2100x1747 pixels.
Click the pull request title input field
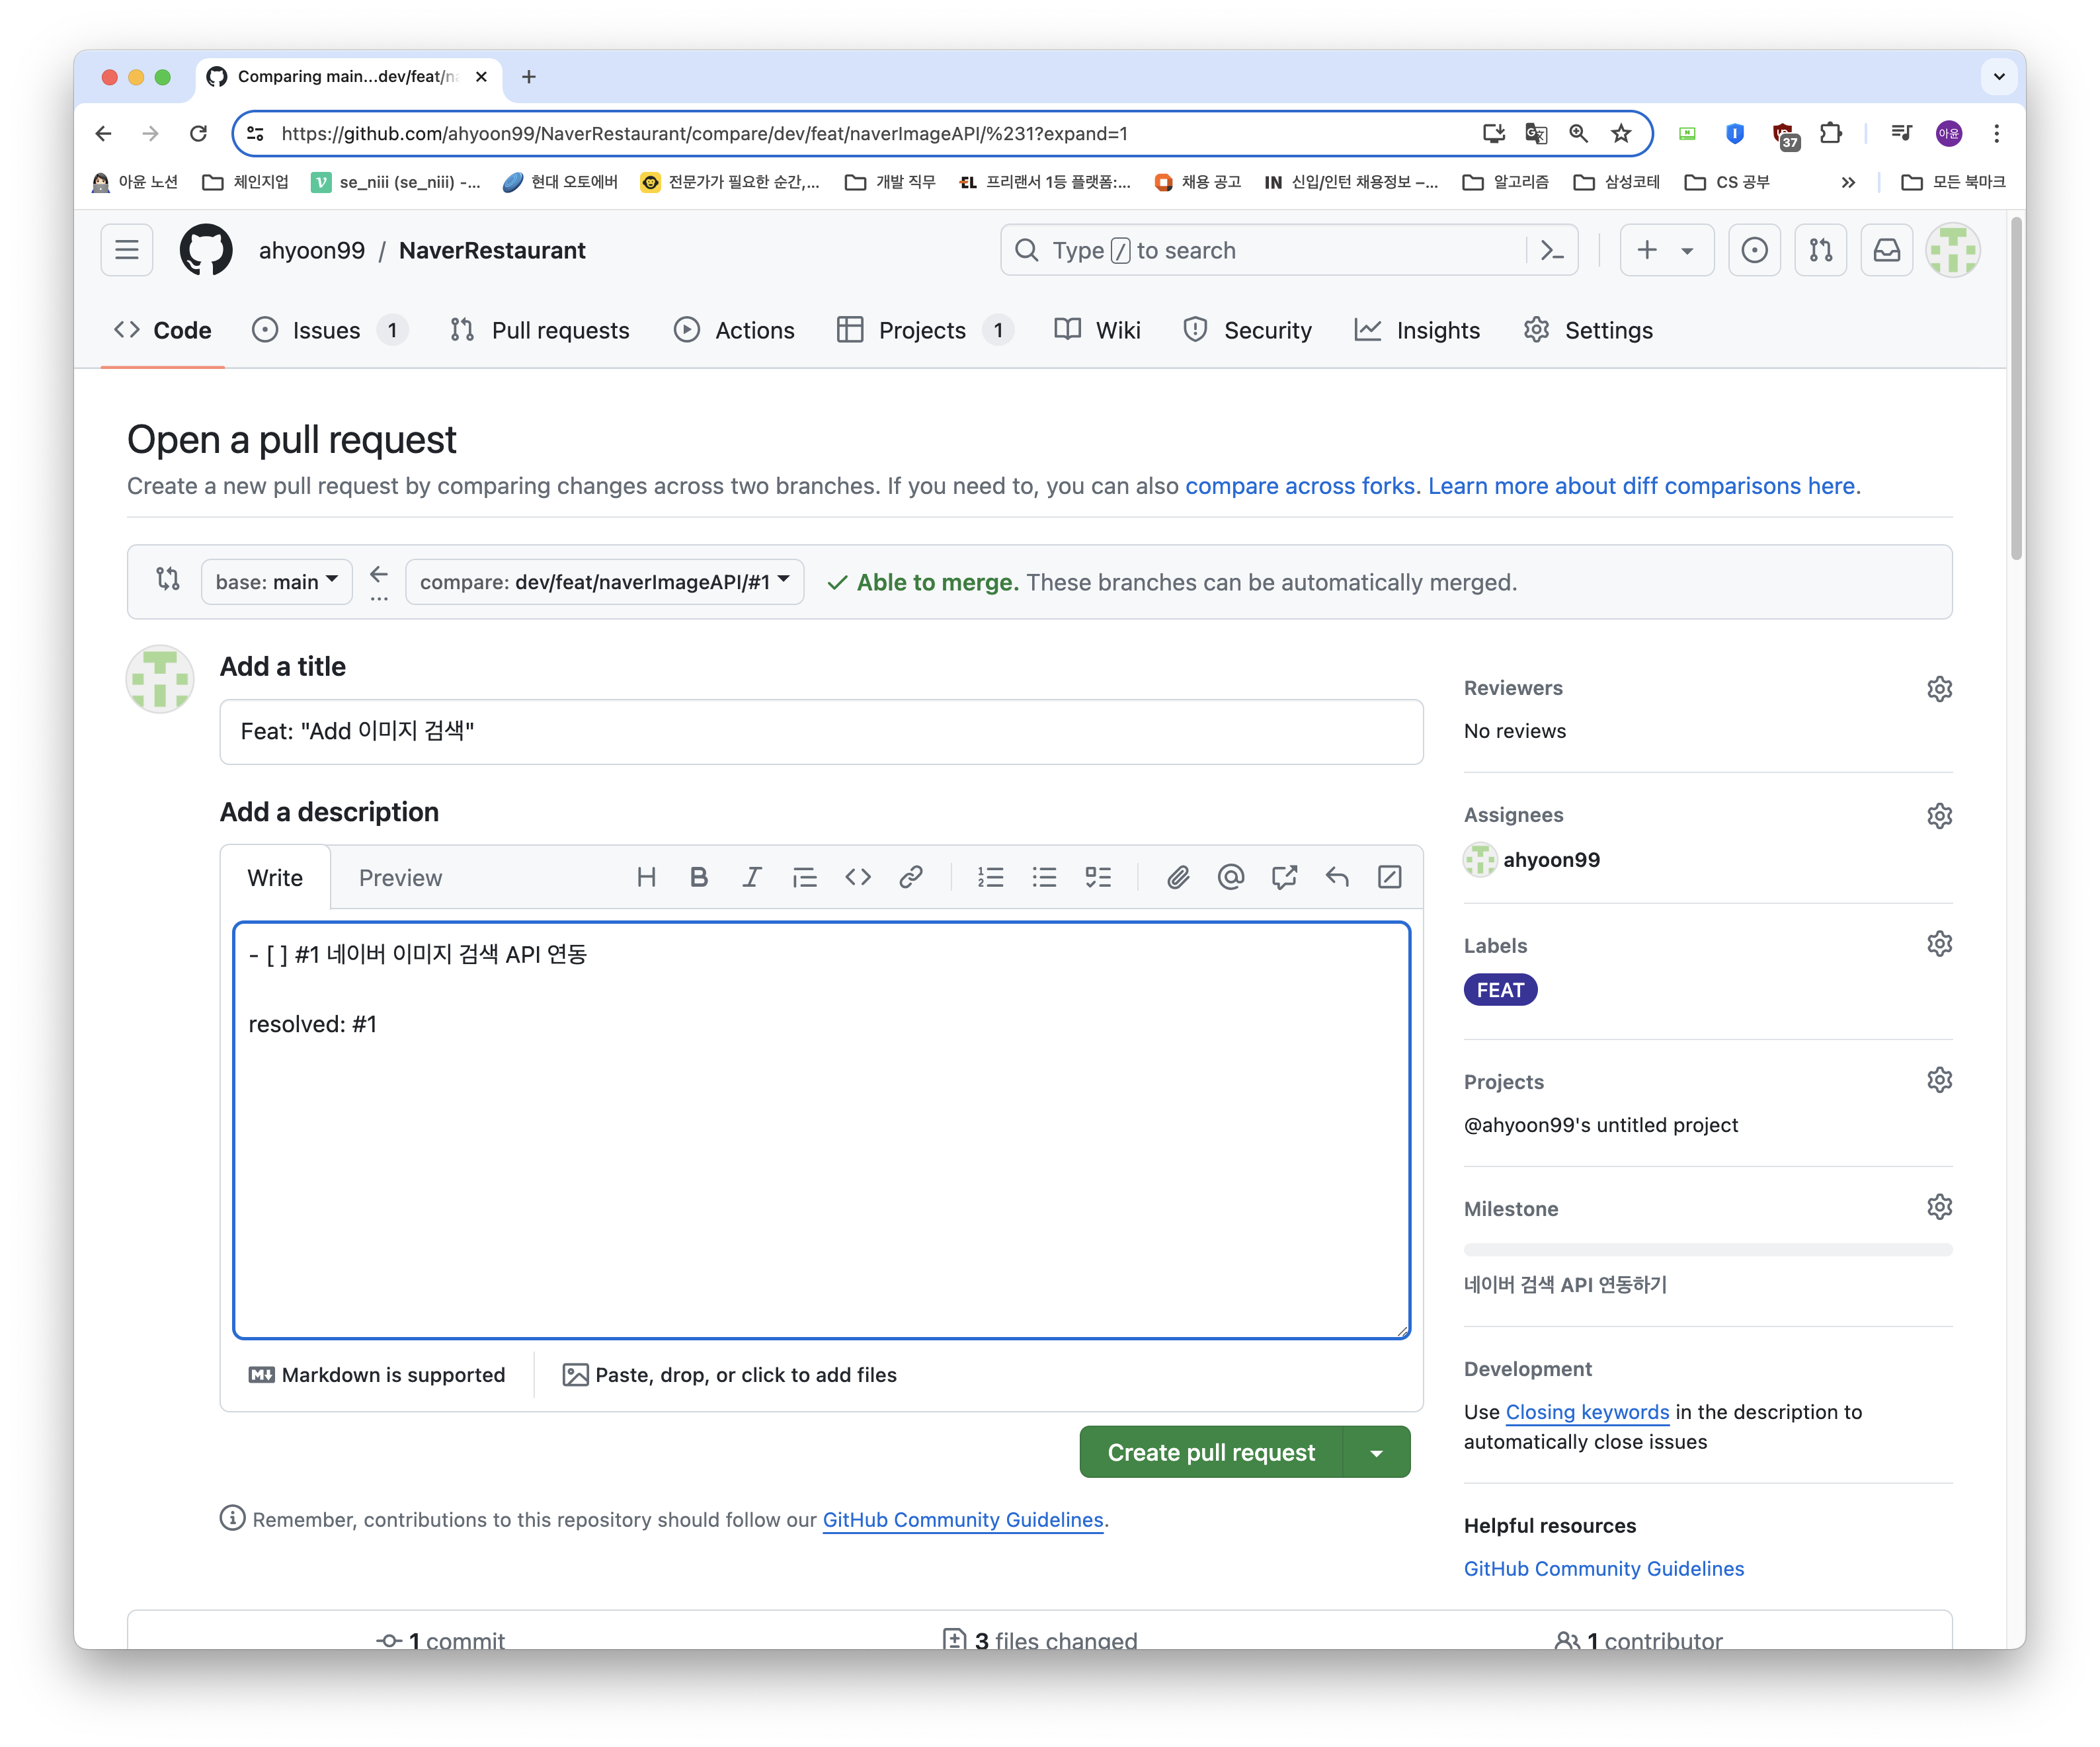tap(820, 732)
